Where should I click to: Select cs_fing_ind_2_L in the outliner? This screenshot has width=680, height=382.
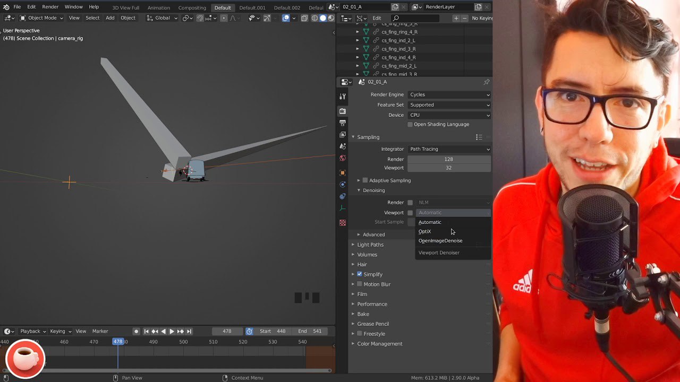click(398, 40)
